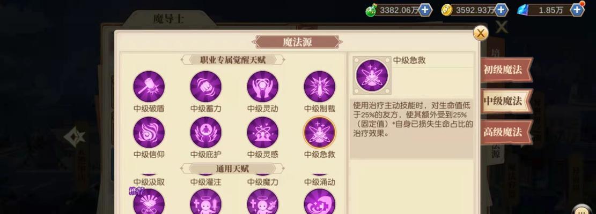Select the 中级庇护 wings talent icon

coord(205,133)
